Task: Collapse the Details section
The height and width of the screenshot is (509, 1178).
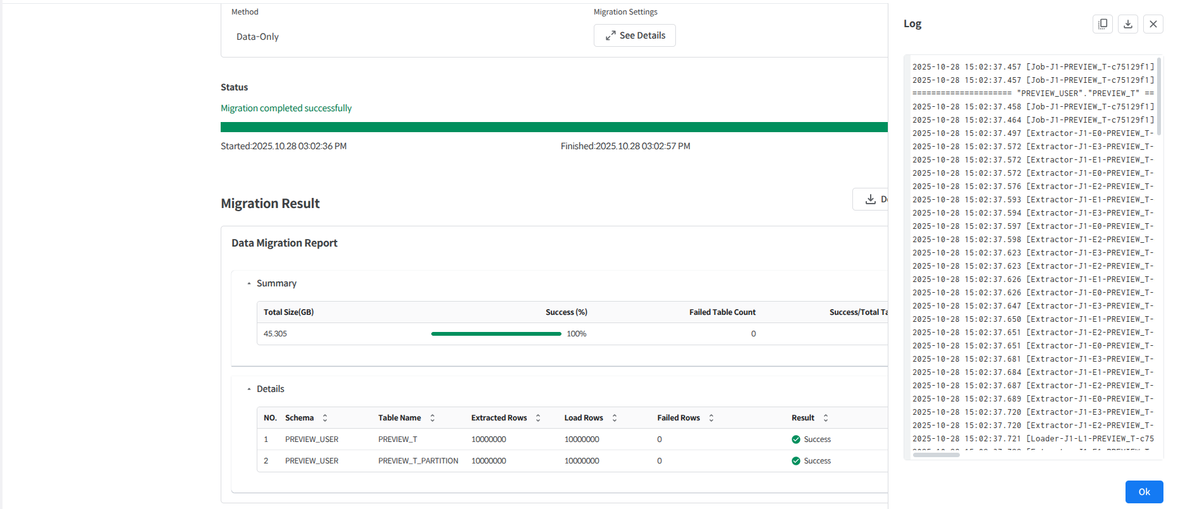Action: [249, 389]
